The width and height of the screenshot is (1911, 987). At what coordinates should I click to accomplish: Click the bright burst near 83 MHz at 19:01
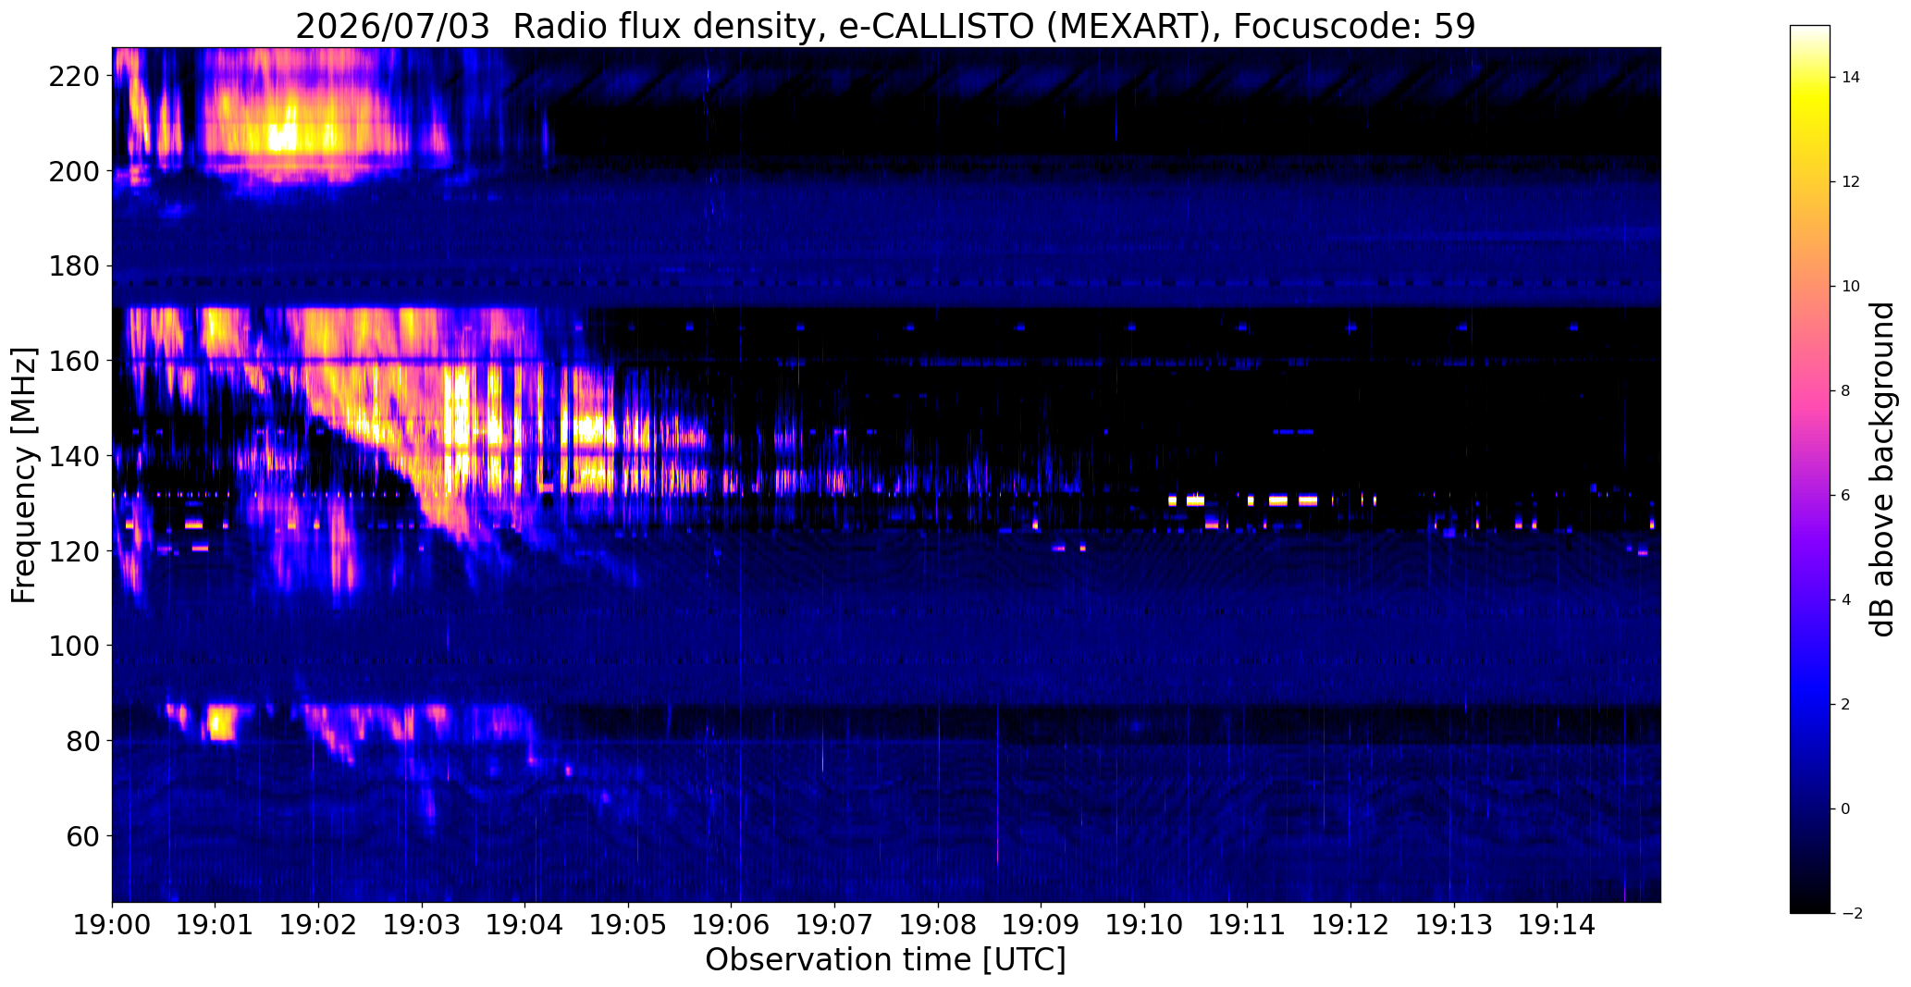tap(222, 722)
